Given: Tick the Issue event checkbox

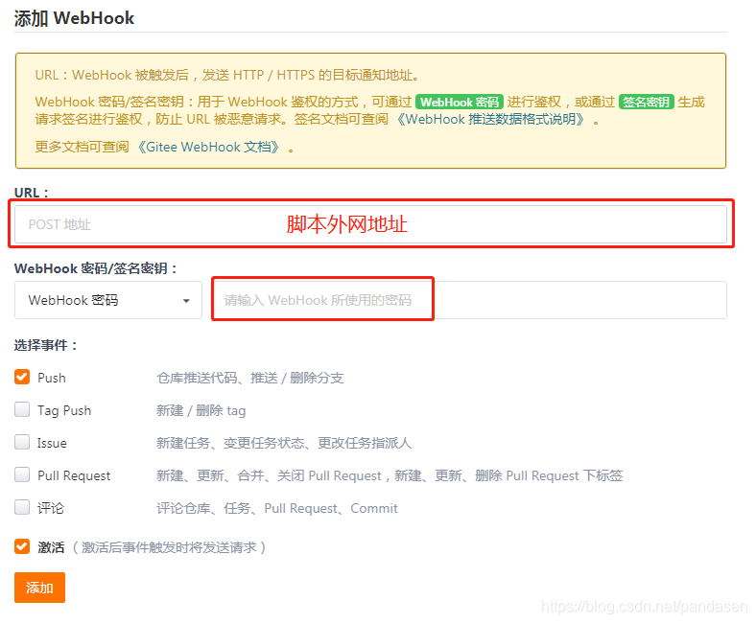Looking at the screenshot, I should [x=22, y=442].
